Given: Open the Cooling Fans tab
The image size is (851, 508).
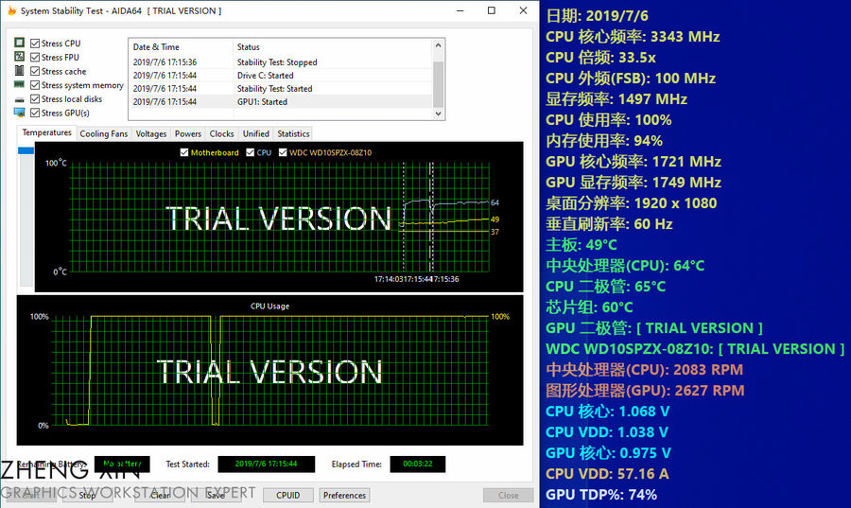Looking at the screenshot, I should click(104, 133).
